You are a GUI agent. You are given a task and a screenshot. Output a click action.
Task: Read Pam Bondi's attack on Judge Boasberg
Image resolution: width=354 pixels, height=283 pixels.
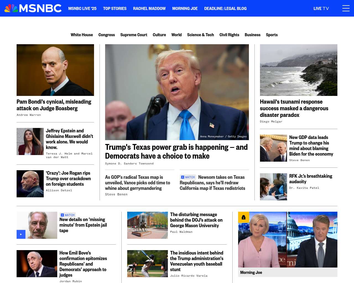click(54, 105)
